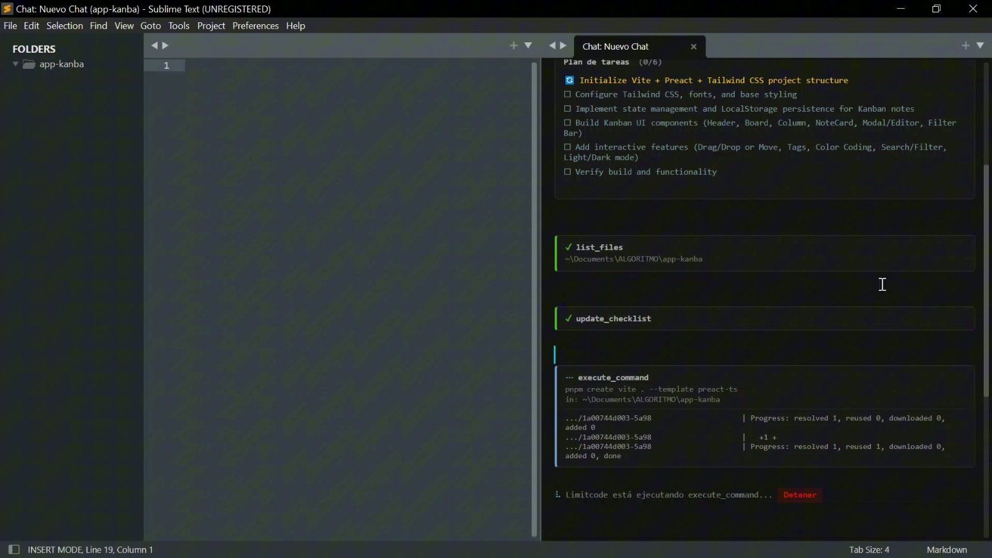Click the Detener stop button
Image resolution: width=992 pixels, height=558 pixels.
(x=800, y=495)
